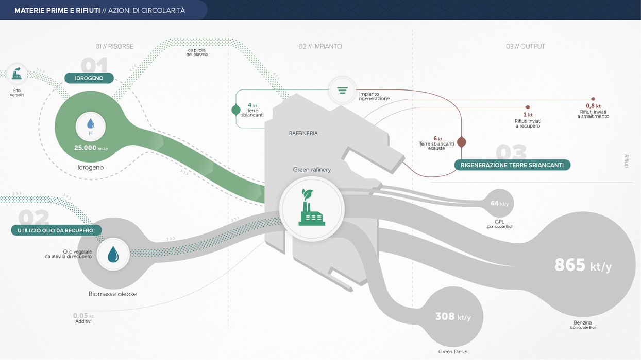Select the 02 // IMPIANTO section heading

click(320, 46)
